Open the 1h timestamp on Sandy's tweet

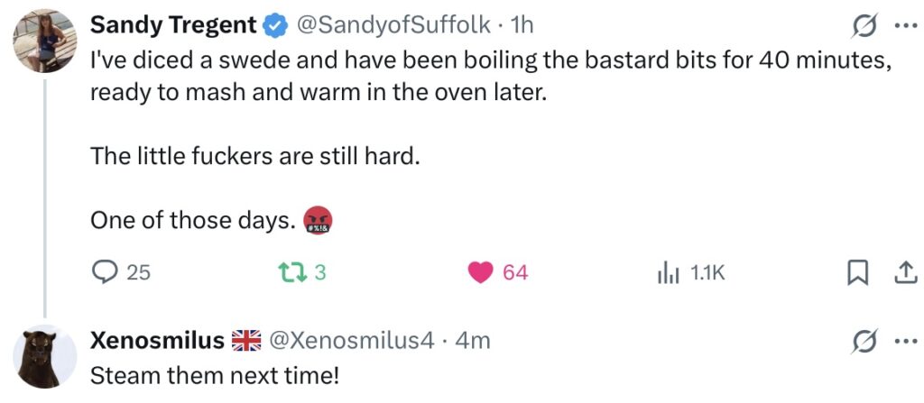[x=522, y=27]
